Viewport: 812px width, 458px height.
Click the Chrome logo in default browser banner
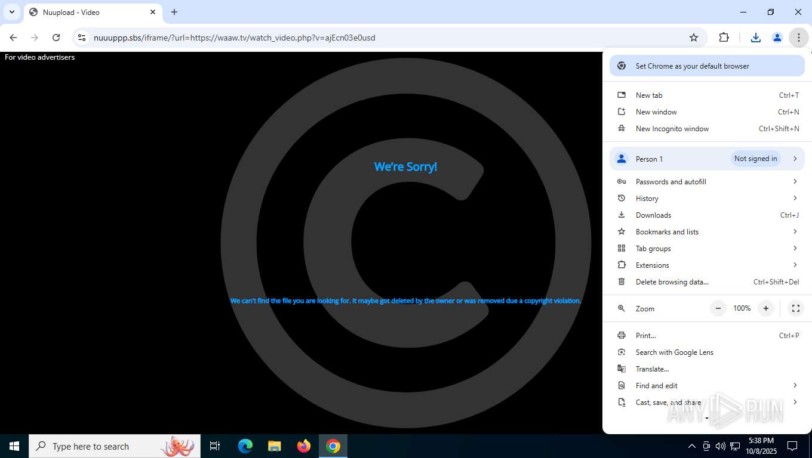point(622,66)
